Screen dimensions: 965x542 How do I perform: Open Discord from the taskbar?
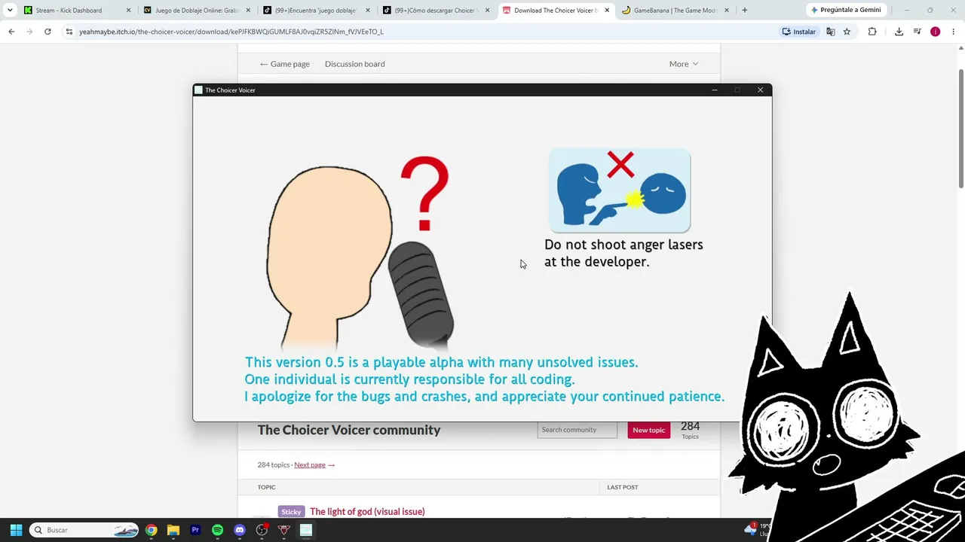coord(240,530)
